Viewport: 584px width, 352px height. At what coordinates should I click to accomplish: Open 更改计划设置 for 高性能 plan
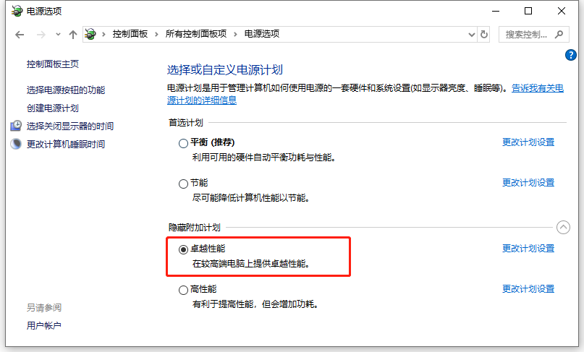[528, 289]
